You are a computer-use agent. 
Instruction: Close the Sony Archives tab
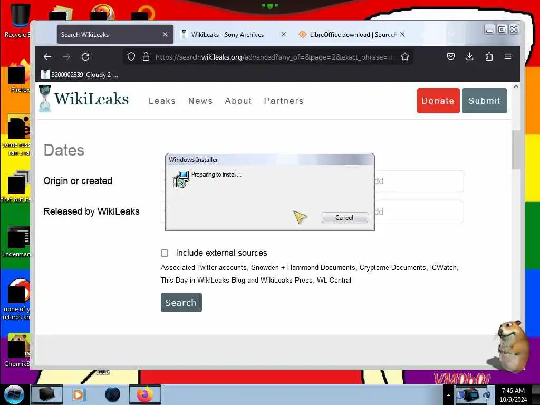pyautogui.click(x=283, y=34)
